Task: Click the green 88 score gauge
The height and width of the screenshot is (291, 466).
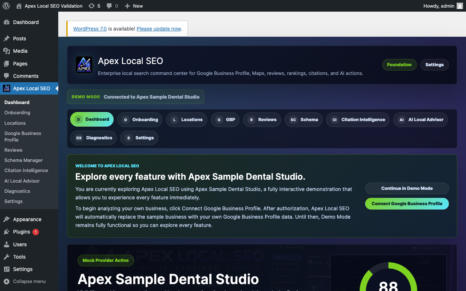Action: [x=388, y=276]
